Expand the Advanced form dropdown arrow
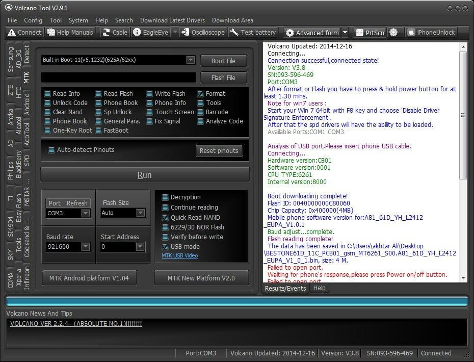Screen dimensions: 474x362 (x=345, y=32)
